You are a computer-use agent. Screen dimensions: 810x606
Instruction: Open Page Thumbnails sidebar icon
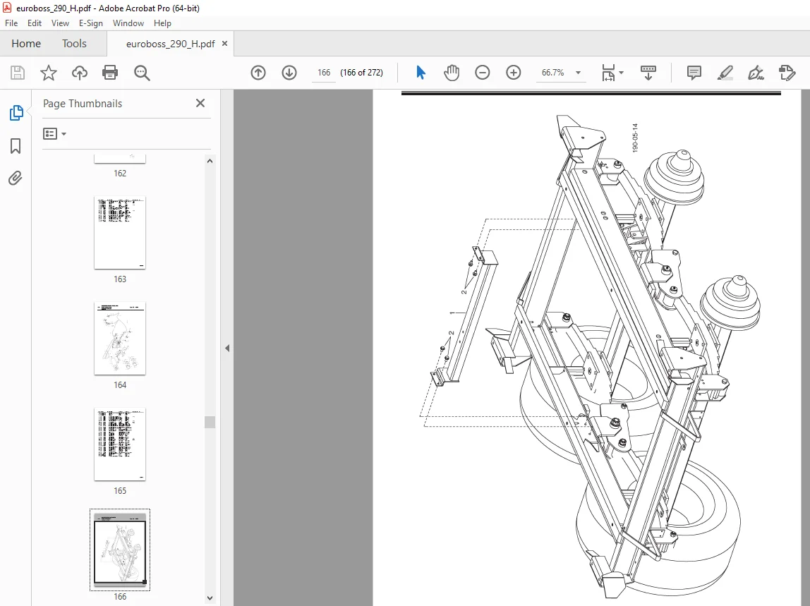(x=16, y=113)
